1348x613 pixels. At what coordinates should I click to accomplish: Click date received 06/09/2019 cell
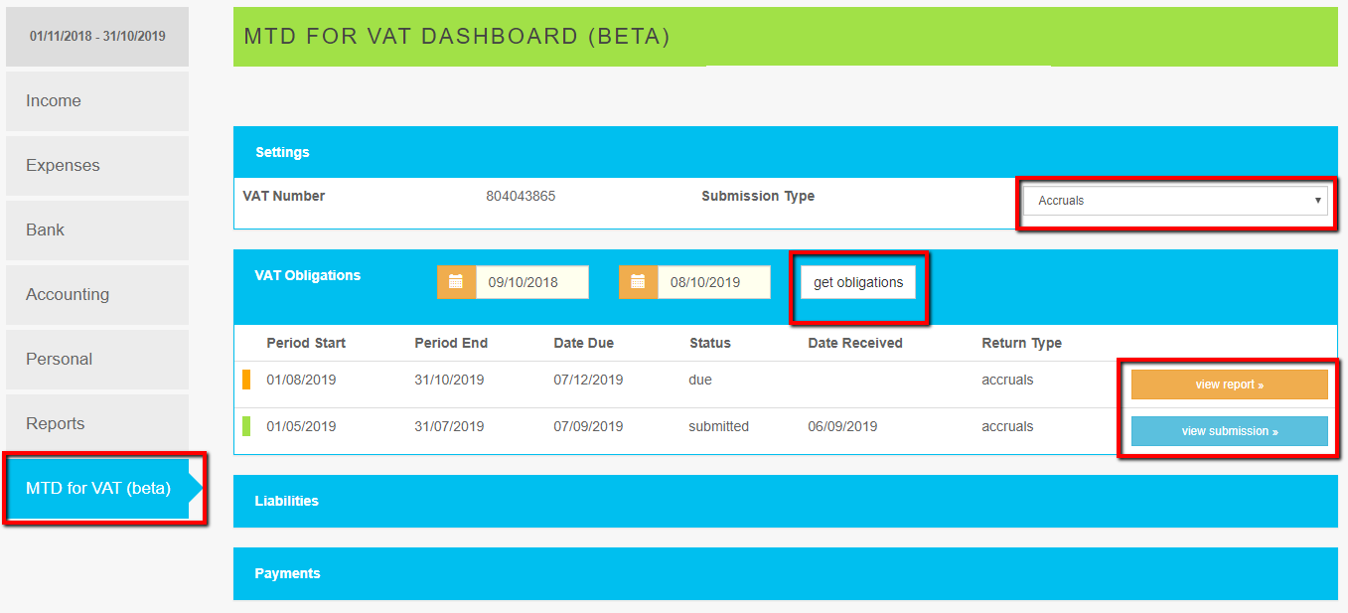point(842,426)
